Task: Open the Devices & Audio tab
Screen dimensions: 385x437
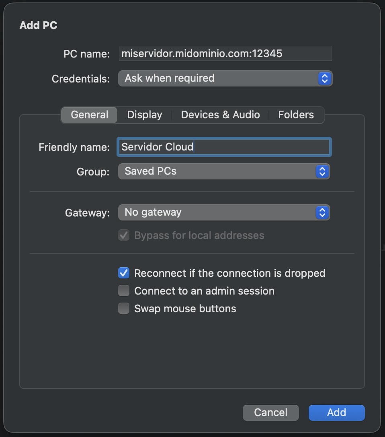Action: pyautogui.click(x=220, y=115)
